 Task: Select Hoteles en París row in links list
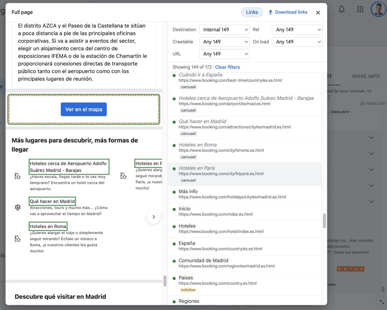245,174
